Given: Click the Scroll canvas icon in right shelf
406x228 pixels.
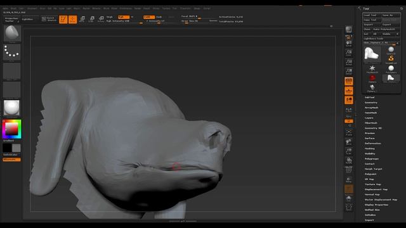Looking at the screenshot, I should (349, 44).
